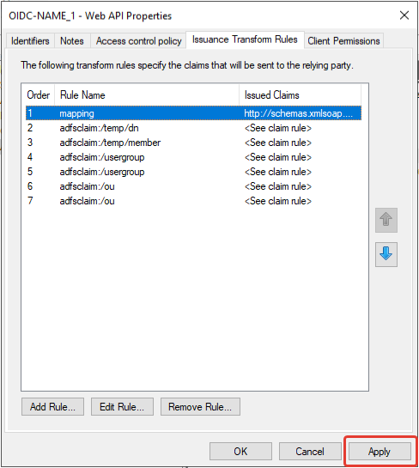
Task: Confirm changes with the OK button
Action: 240,452
